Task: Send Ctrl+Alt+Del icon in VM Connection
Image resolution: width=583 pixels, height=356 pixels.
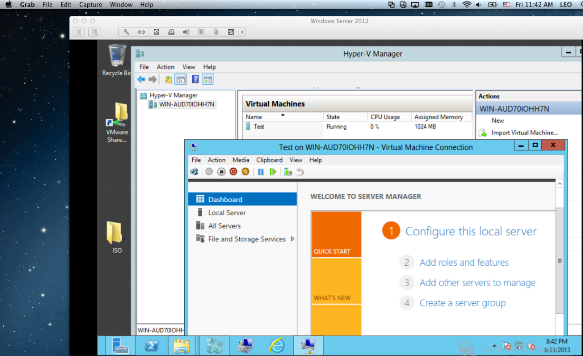Action: point(194,172)
